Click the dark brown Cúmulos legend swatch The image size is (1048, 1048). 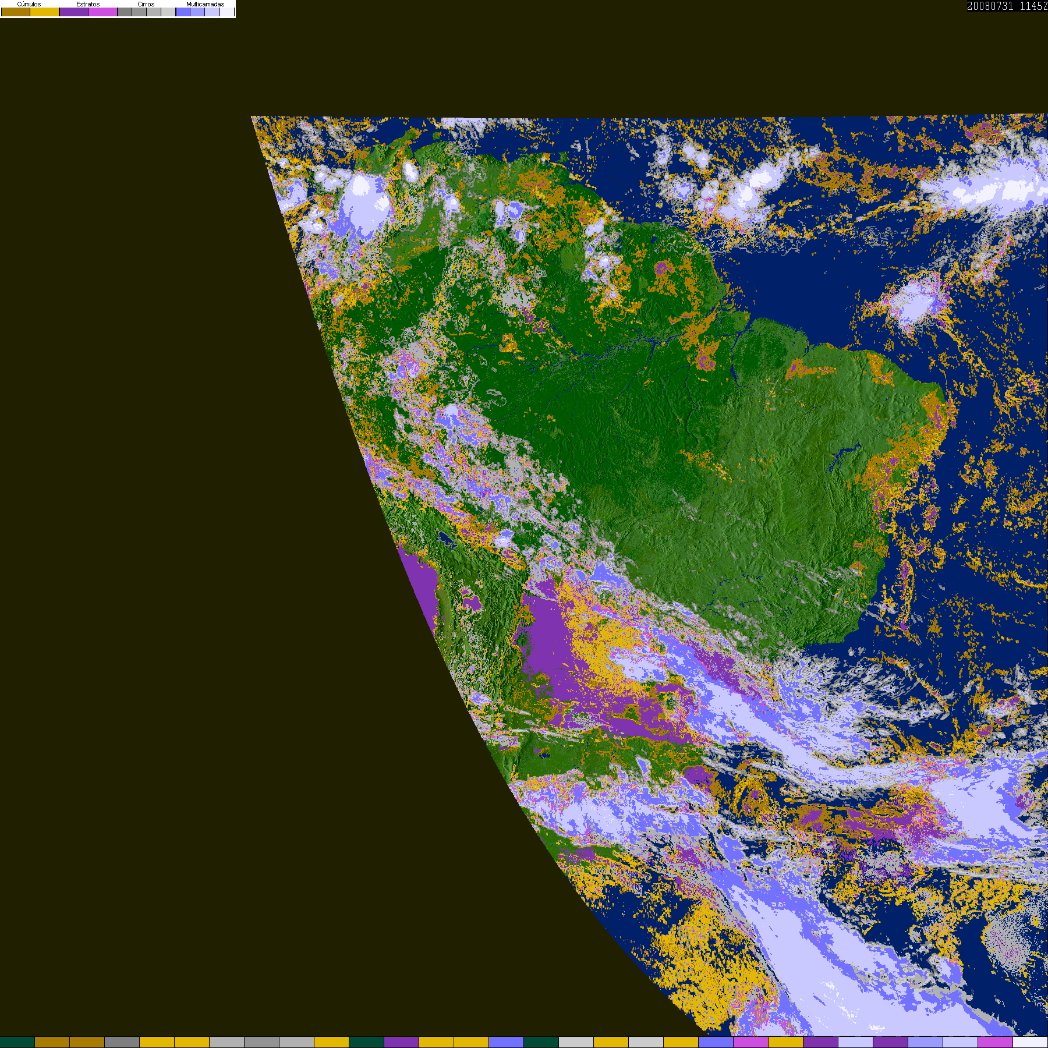(x=16, y=12)
